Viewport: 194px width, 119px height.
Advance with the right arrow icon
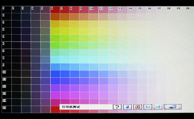(158, 107)
